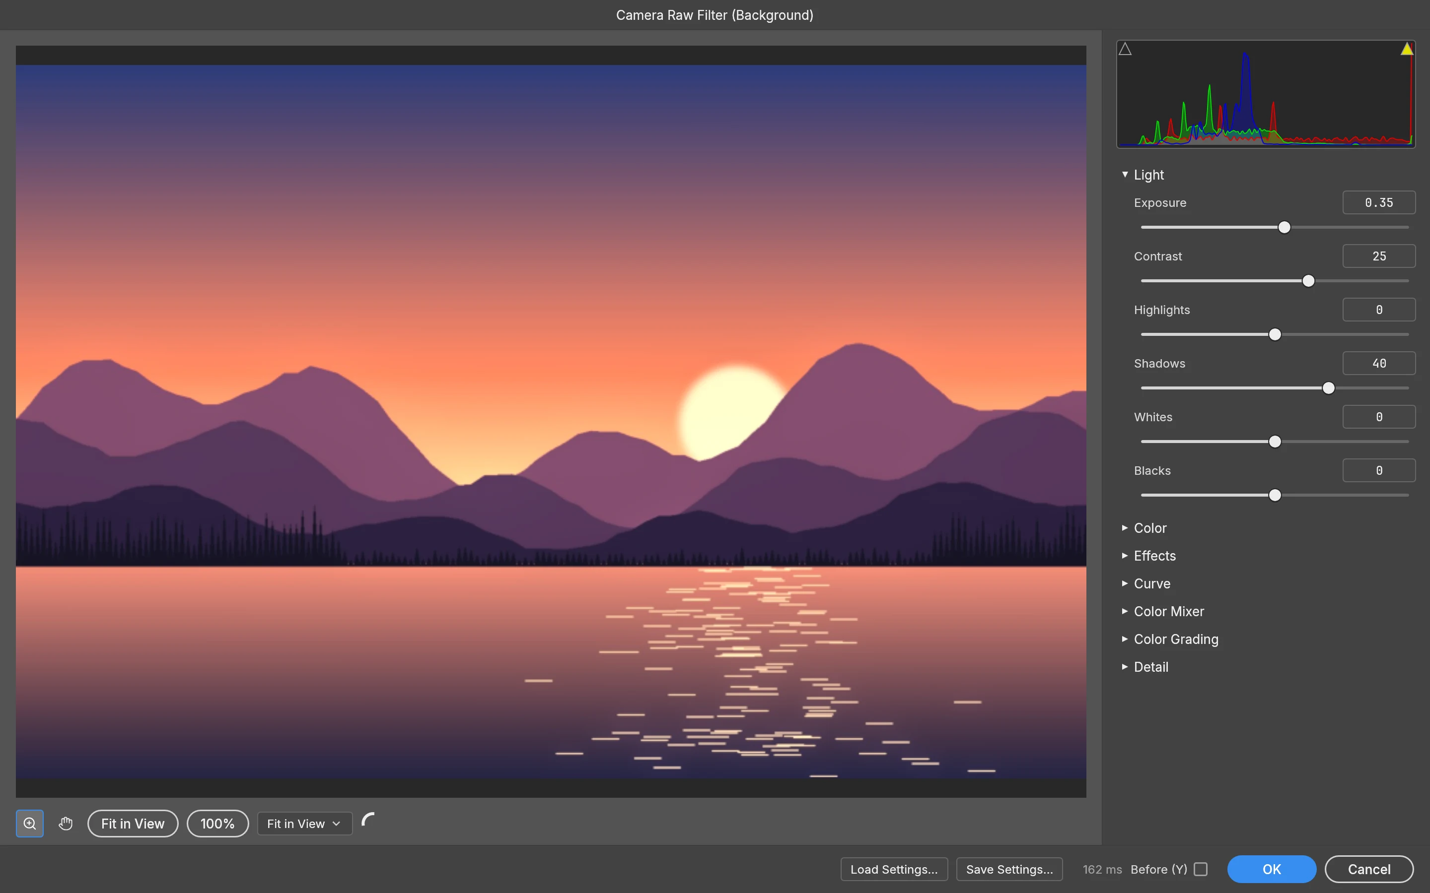Click the Highlights slider handle
Viewport: 1430px width, 893px height.
tap(1275, 335)
